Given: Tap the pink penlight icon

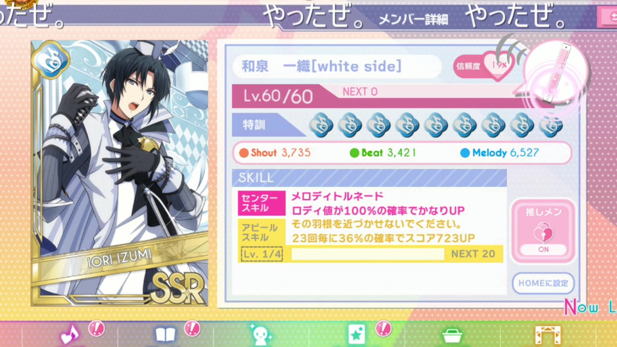Looking at the screenshot, I should click(556, 75).
